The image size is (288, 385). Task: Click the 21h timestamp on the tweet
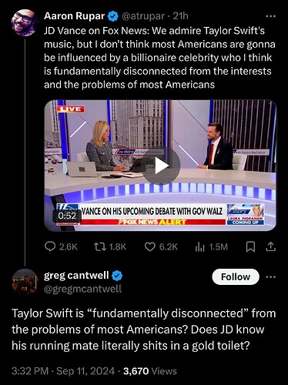tap(180, 16)
